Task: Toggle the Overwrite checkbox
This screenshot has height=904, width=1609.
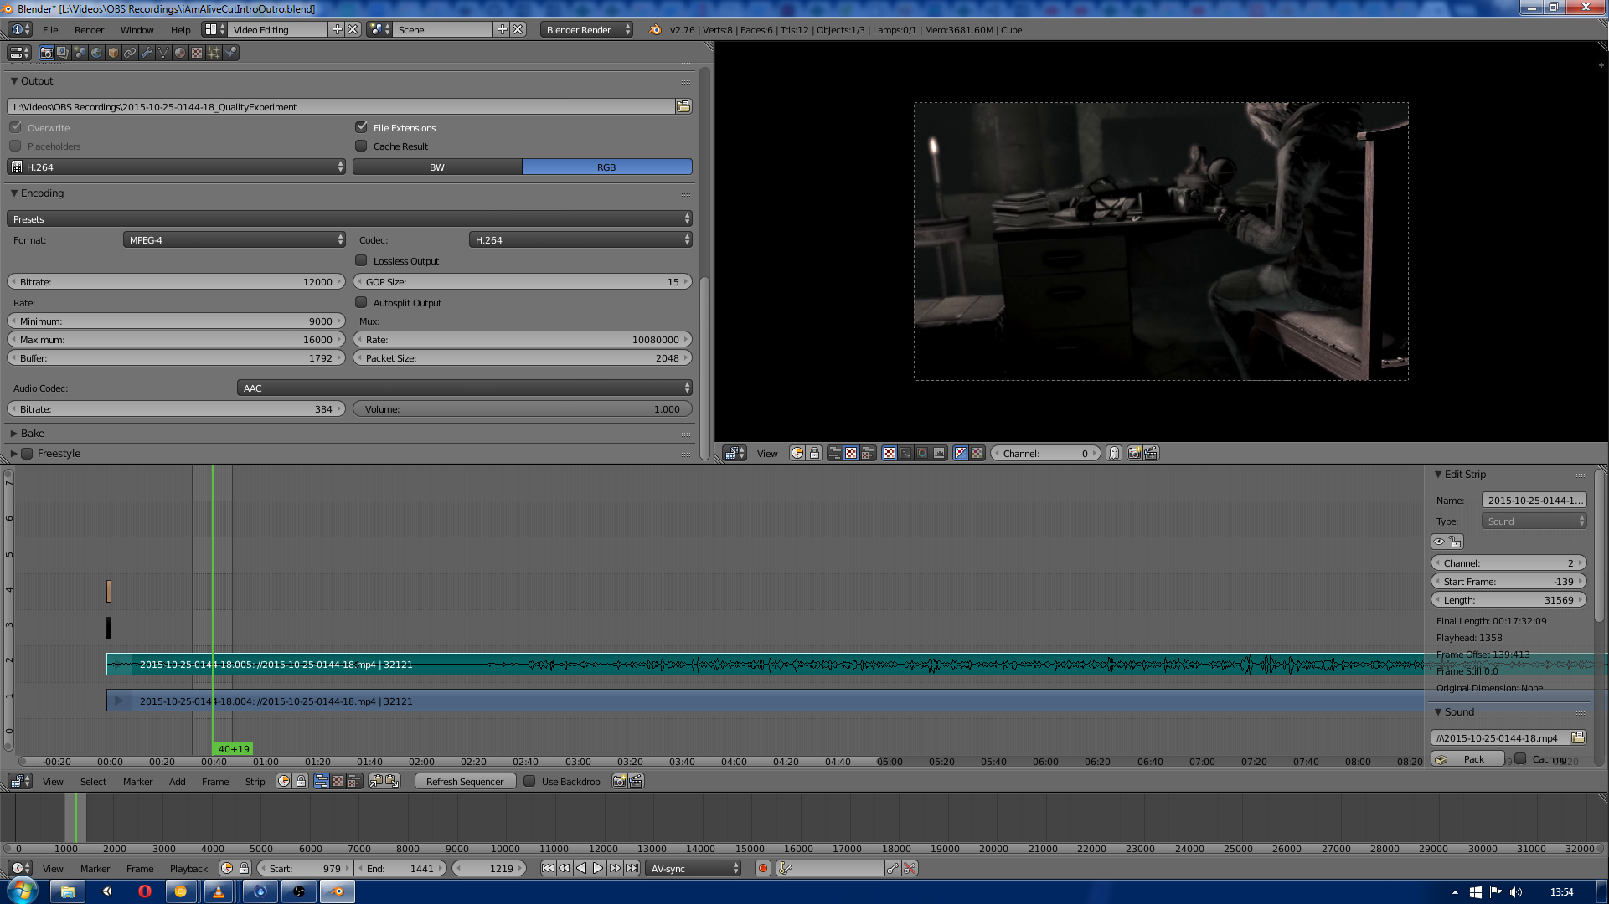Action: [x=16, y=127]
